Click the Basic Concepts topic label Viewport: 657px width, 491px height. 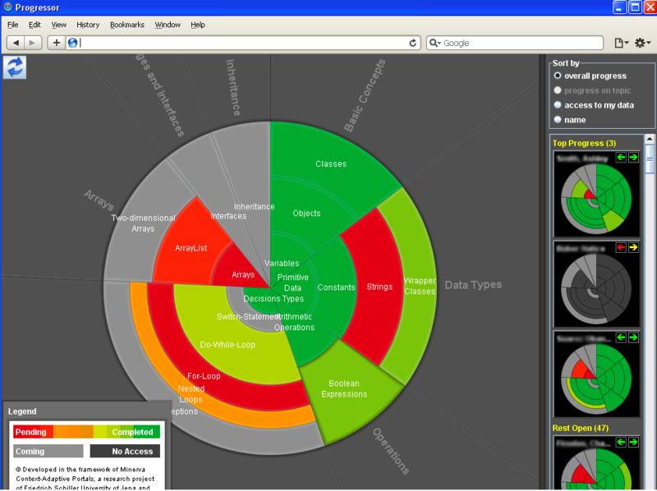[365, 95]
